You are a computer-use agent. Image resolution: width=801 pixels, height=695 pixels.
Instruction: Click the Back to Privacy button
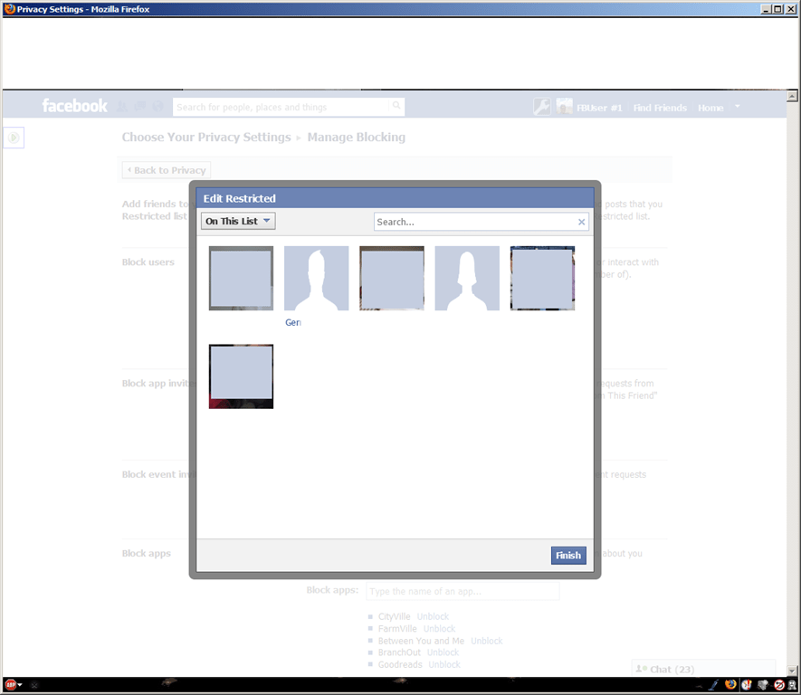point(166,169)
